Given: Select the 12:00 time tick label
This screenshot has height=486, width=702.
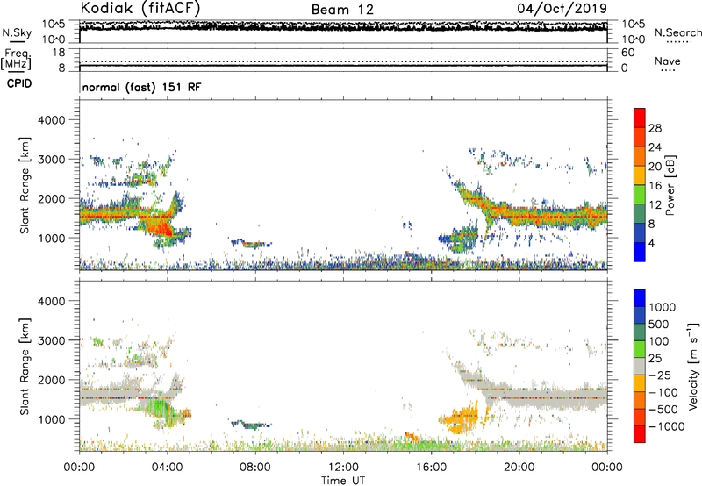Looking at the screenshot, I should point(343,468).
